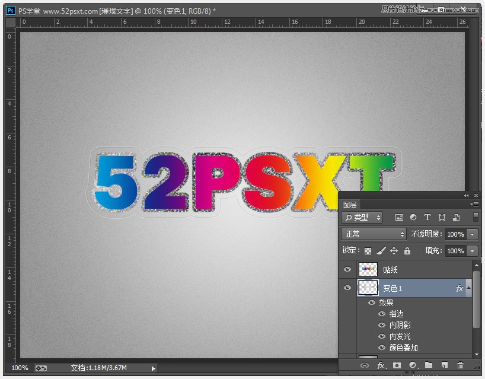Click fx indicator on 变色 1 layer
This screenshot has height=379, width=485.
[460, 288]
